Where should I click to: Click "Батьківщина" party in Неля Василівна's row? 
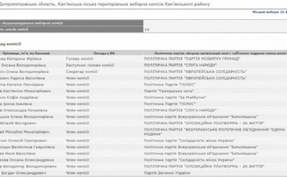[201, 154]
